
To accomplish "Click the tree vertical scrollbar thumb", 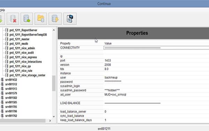I will coord(54,83).
